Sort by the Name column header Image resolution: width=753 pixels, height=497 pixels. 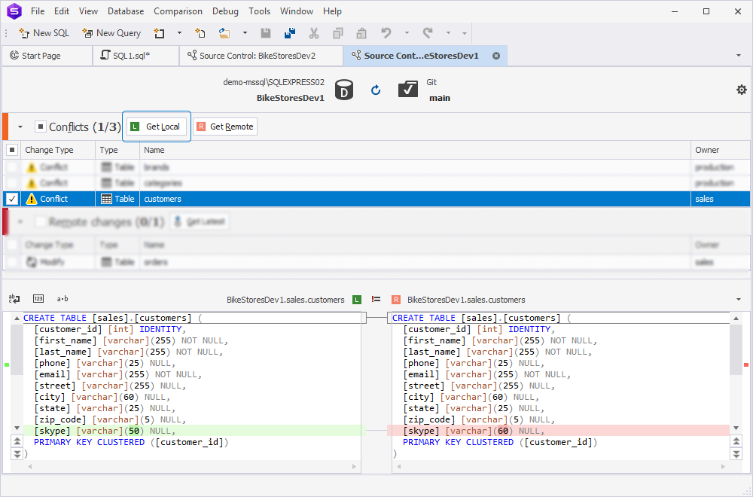415,150
